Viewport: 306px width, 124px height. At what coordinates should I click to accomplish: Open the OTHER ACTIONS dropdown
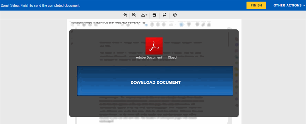(x=289, y=5)
